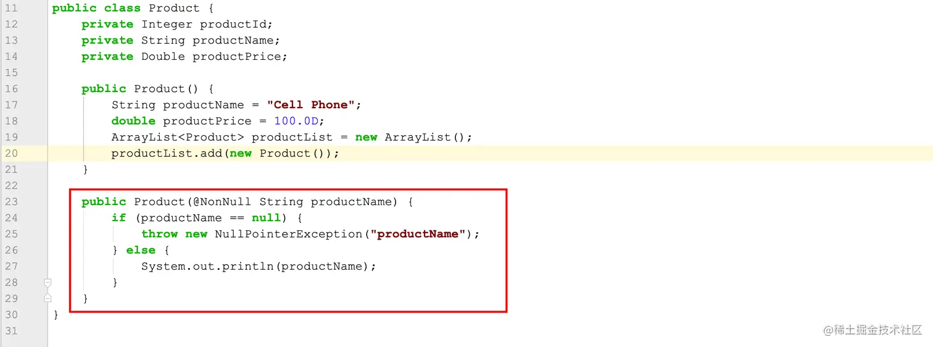Select the "Cell Phone" string literal
The height and width of the screenshot is (347, 933).
click(x=311, y=105)
